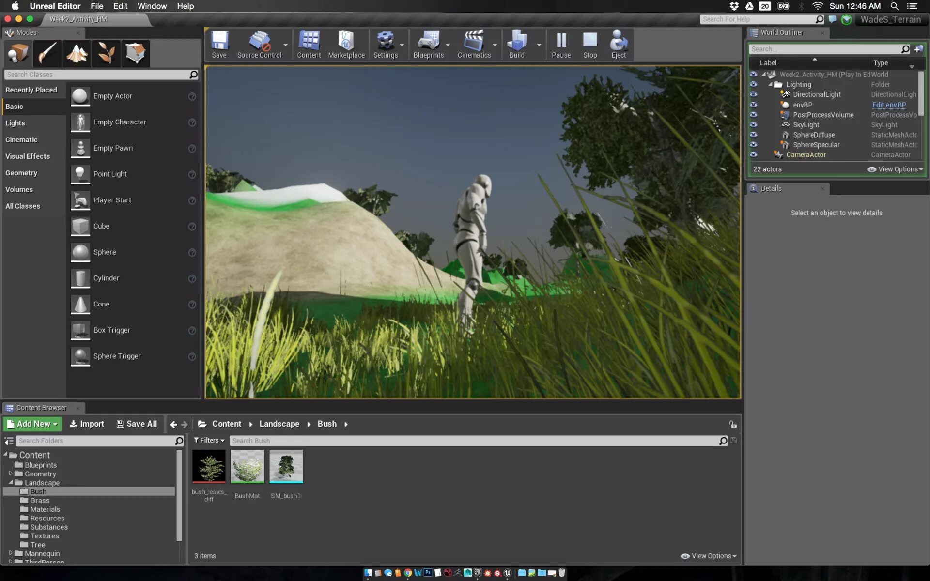The image size is (930, 581).
Task: Select the Landscape mode icon
Action: click(x=77, y=53)
